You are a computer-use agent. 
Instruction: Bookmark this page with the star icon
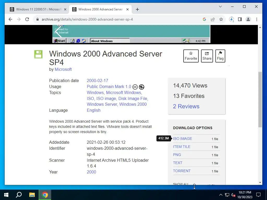pos(221,19)
